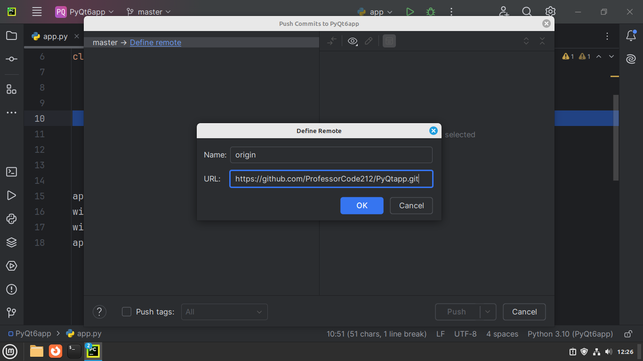
Task: Open the PyQt6app project dropdown
Action: click(x=85, y=12)
